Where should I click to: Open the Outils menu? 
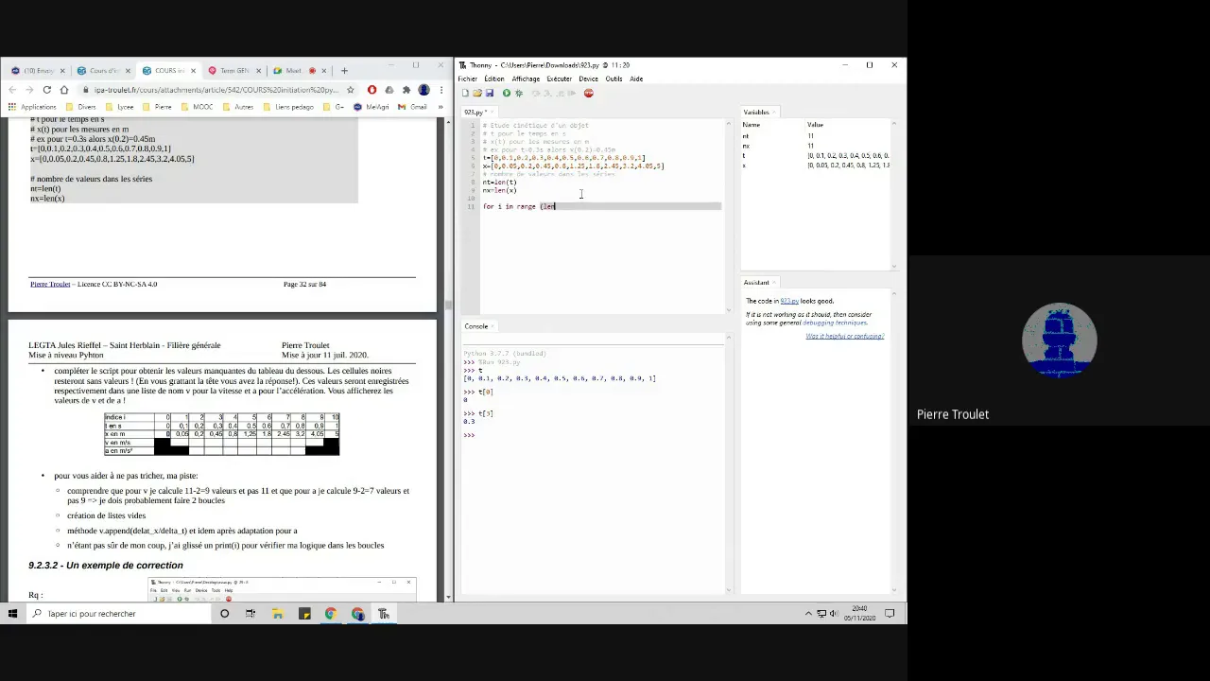(x=614, y=79)
